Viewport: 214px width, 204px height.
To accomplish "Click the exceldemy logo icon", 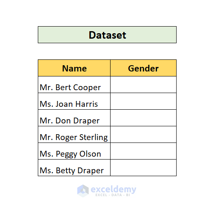I will pos(83,191).
